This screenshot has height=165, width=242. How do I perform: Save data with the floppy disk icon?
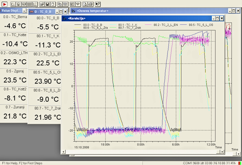coord(47,4)
